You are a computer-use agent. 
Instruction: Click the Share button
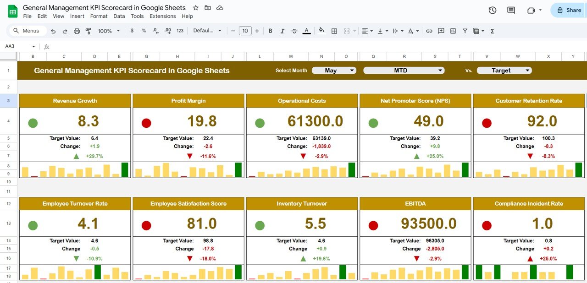(569, 10)
